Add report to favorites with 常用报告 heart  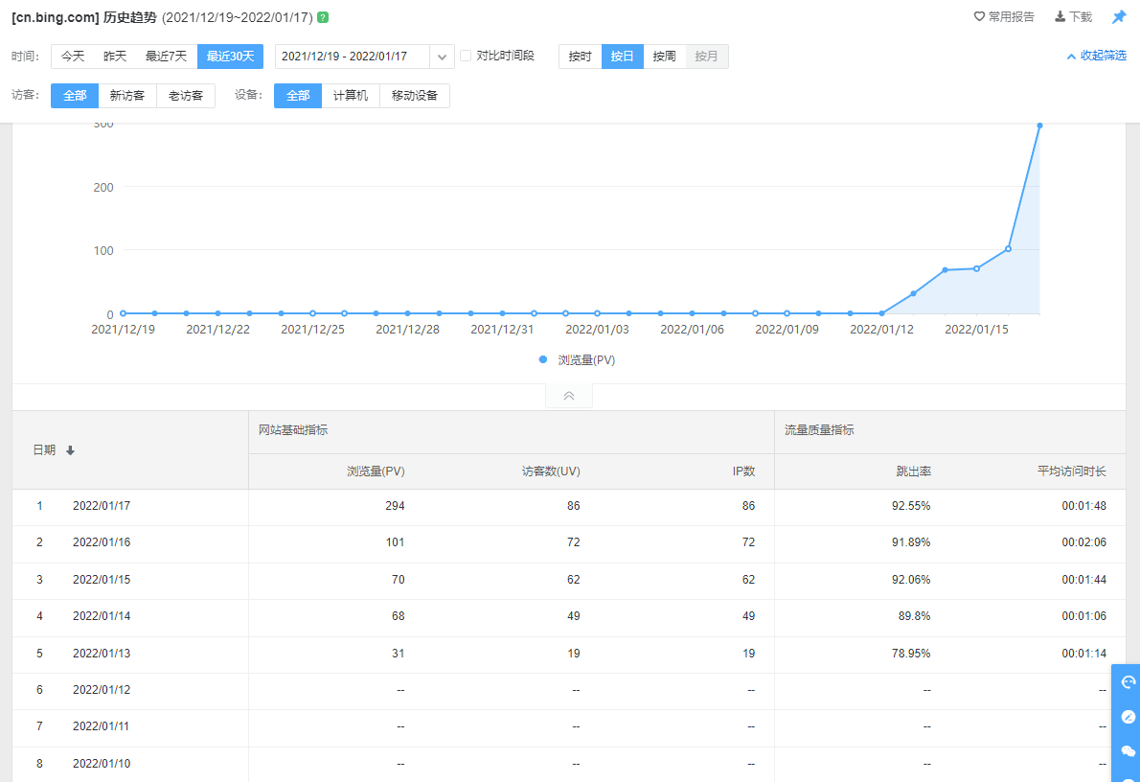click(1004, 17)
